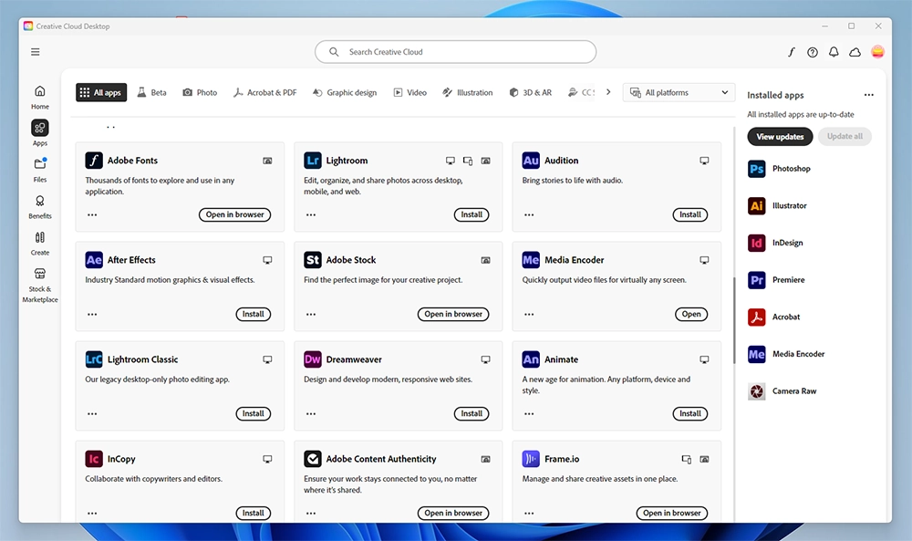Open Create in the sidebar

point(39,244)
